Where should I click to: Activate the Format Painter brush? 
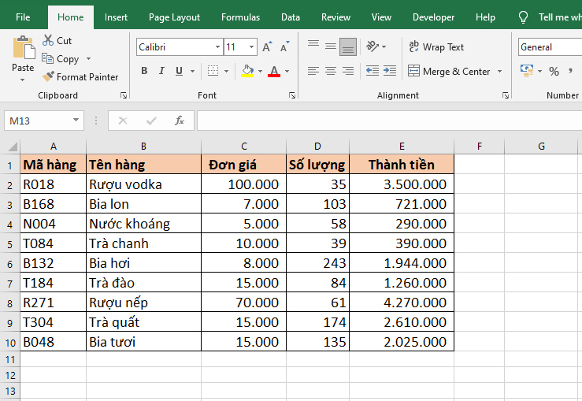[49, 77]
